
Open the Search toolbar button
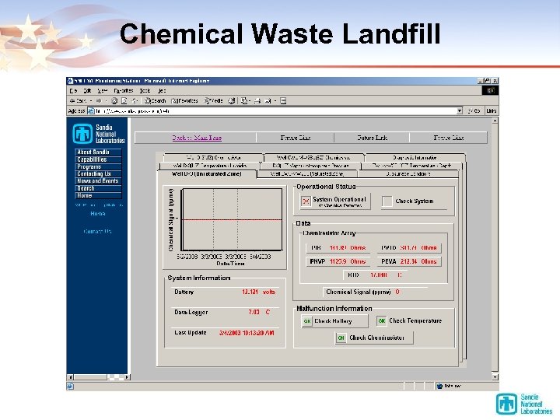pos(155,100)
